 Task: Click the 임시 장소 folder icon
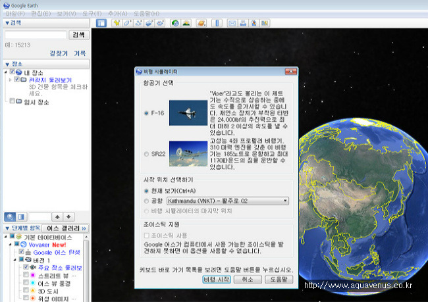pyautogui.click(x=19, y=101)
